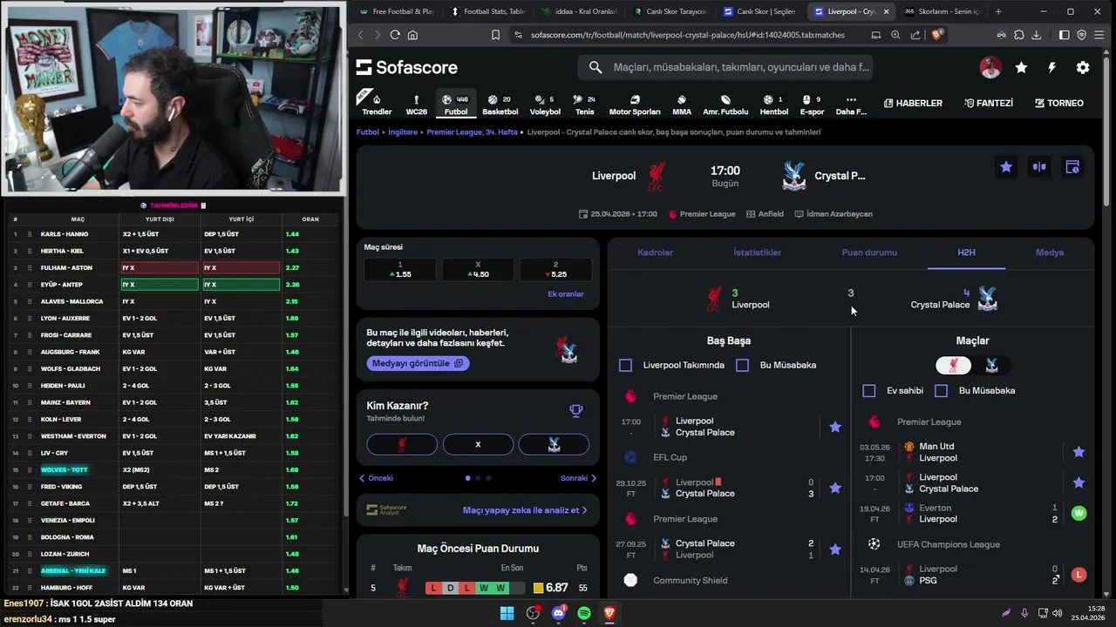Image resolution: width=1116 pixels, height=627 pixels.
Task: Select the Basketbol sport icon
Action: tap(500, 104)
